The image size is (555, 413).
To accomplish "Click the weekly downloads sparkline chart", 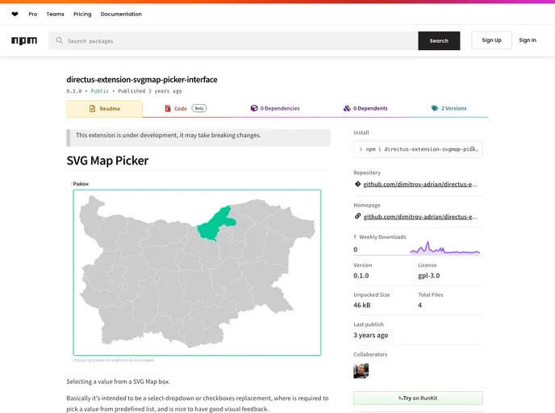I will coord(445,248).
